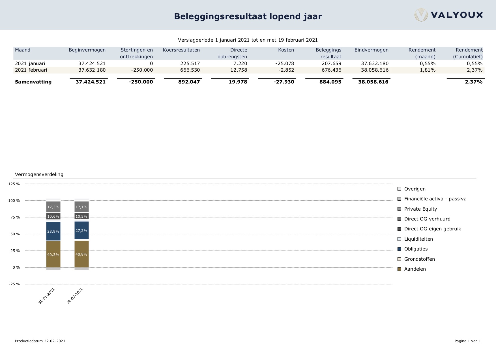
Task: Click the Eindvermogen column header
Action: (x=372, y=50)
